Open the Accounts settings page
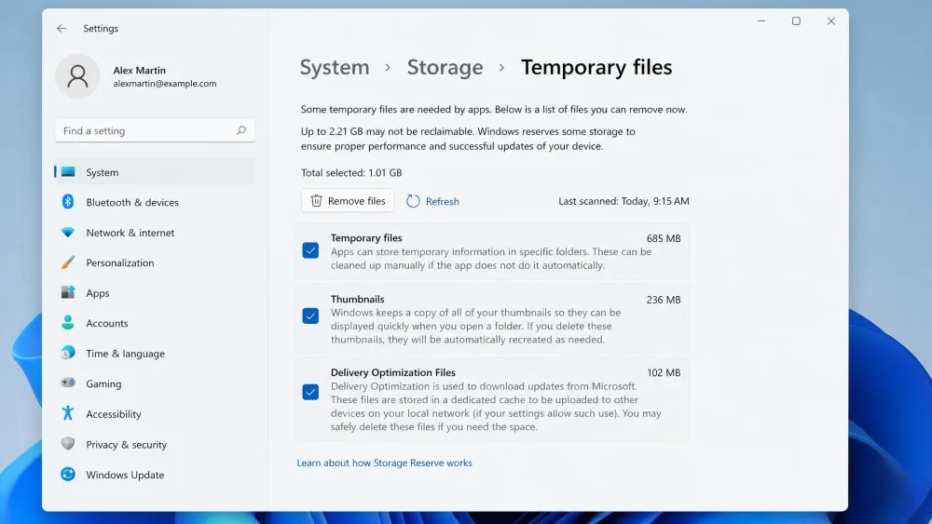Image resolution: width=932 pixels, height=524 pixels. pyautogui.click(x=107, y=323)
